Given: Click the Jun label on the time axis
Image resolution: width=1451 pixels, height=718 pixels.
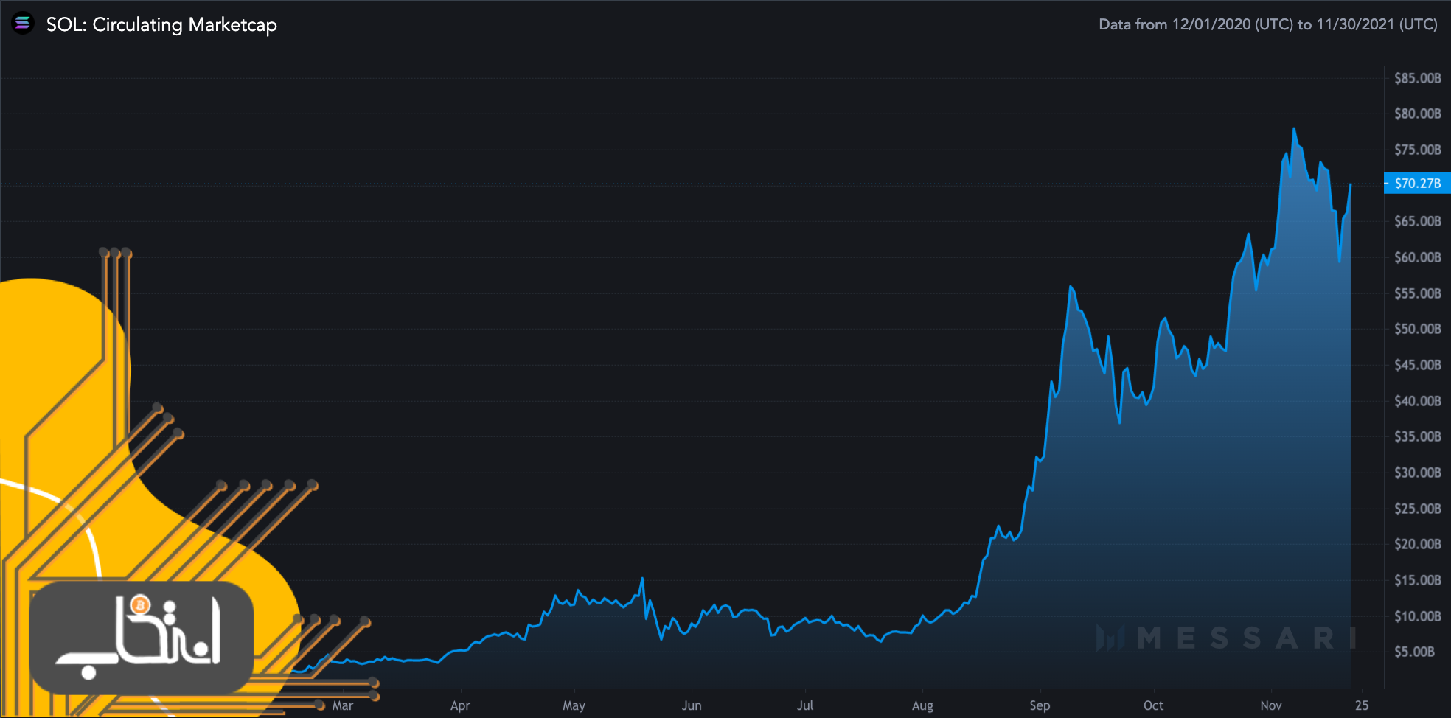Looking at the screenshot, I should pyautogui.click(x=692, y=705).
